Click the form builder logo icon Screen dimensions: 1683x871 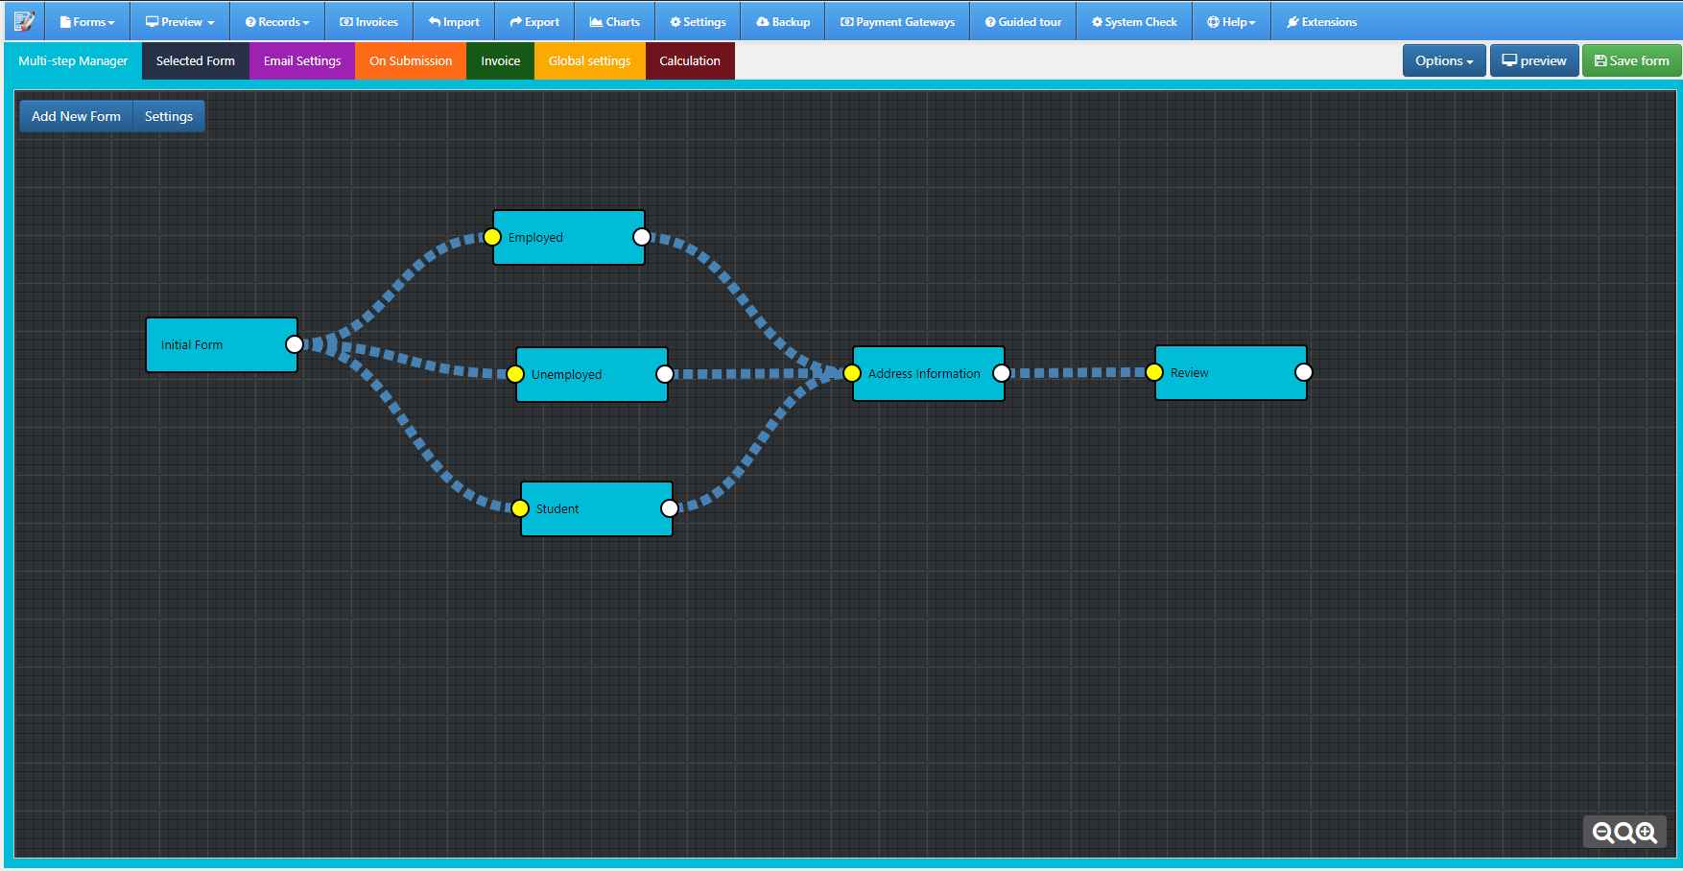pyautogui.click(x=24, y=21)
